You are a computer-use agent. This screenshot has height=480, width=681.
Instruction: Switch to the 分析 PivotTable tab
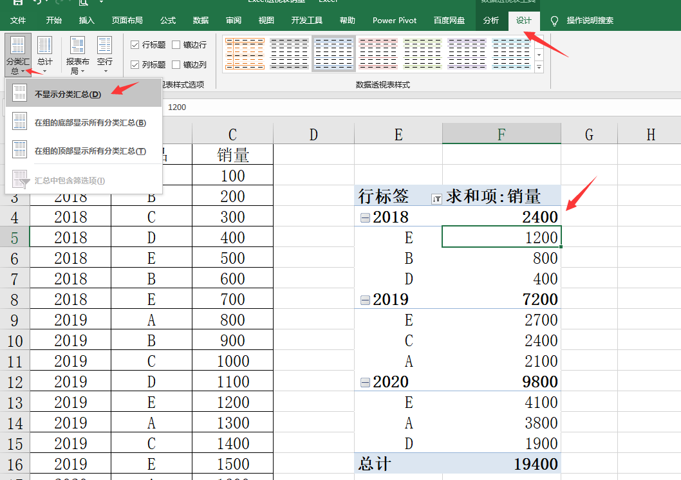[490, 21]
